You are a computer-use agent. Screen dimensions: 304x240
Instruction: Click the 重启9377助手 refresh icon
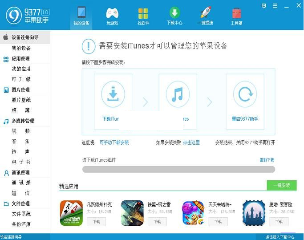(245, 94)
